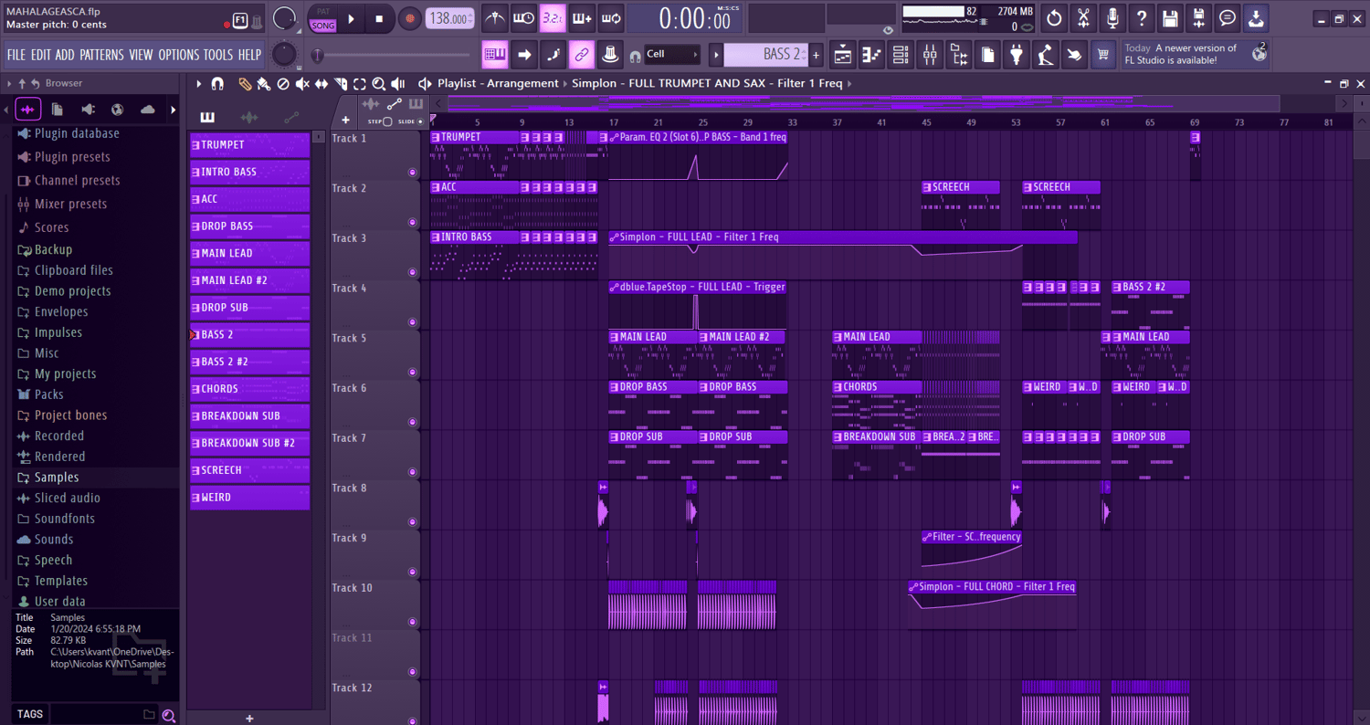
Task: Open the TOOLS menu
Action: (218, 55)
